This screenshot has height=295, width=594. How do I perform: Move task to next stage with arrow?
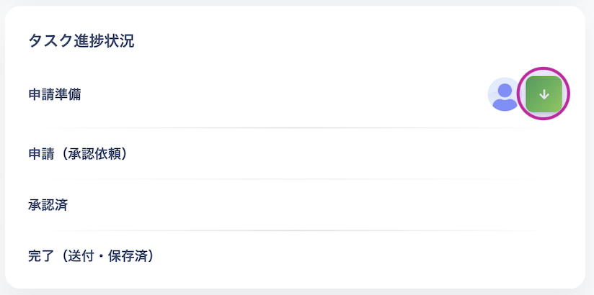tap(544, 94)
